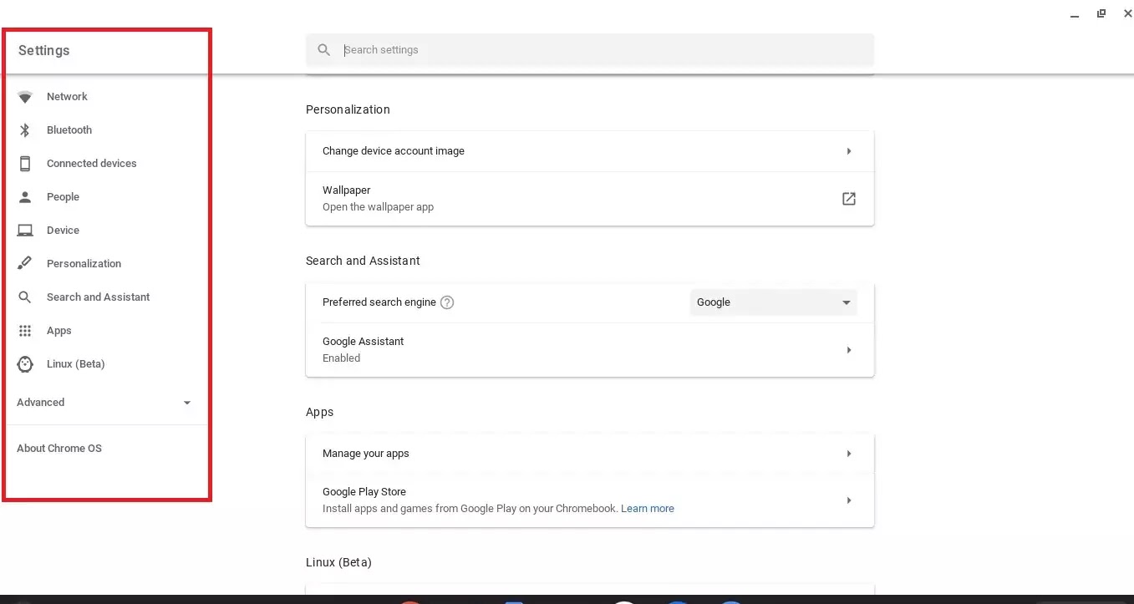Open About Chrome OS page
The width and height of the screenshot is (1134, 604).
point(59,449)
